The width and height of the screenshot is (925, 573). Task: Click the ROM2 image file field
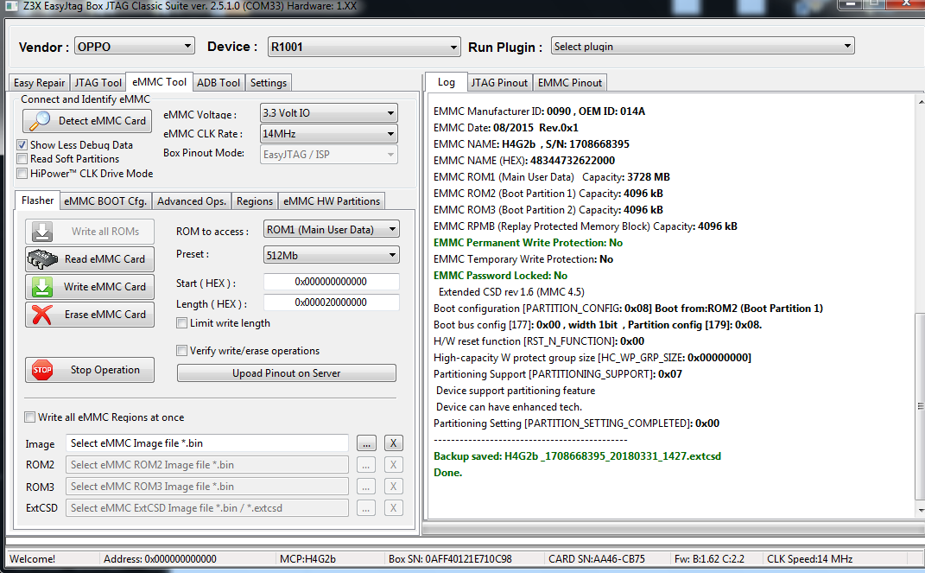207,465
